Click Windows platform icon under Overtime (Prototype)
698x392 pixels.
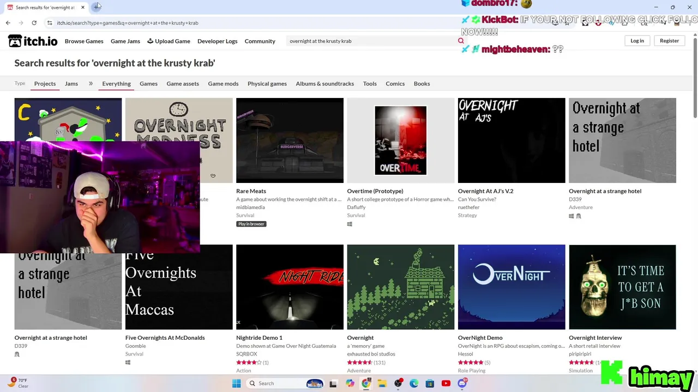[x=350, y=224]
